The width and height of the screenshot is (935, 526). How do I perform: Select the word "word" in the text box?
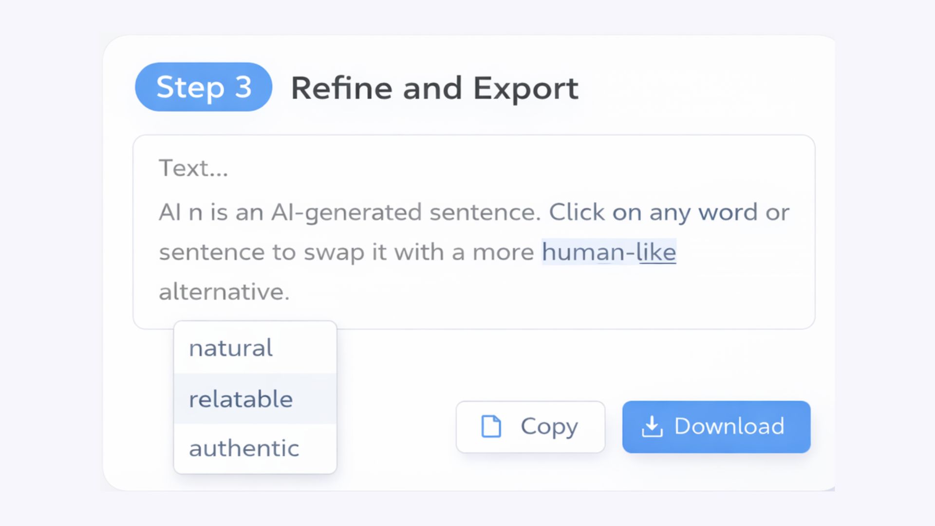pos(728,213)
